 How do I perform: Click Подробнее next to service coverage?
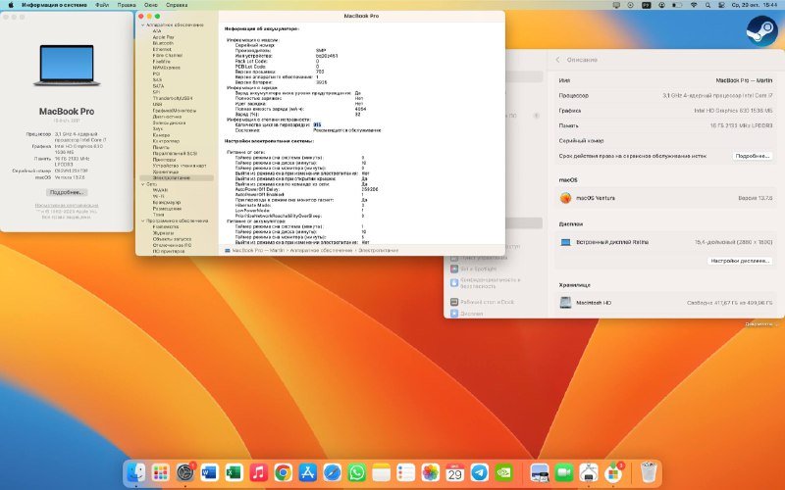752,156
